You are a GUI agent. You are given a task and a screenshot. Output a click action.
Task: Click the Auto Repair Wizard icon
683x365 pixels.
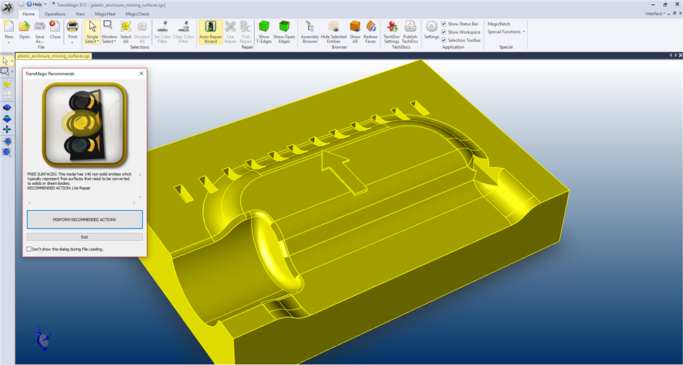210,31
